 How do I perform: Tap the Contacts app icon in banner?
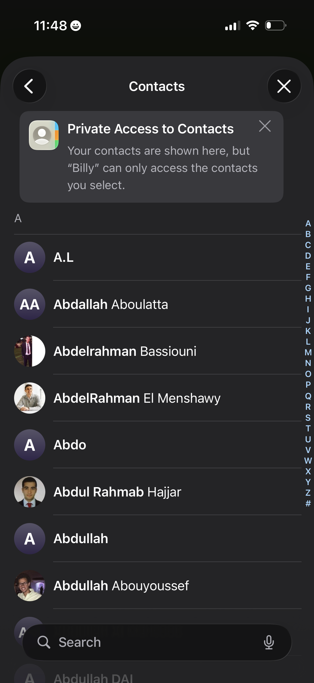click(x=44, y=135)
